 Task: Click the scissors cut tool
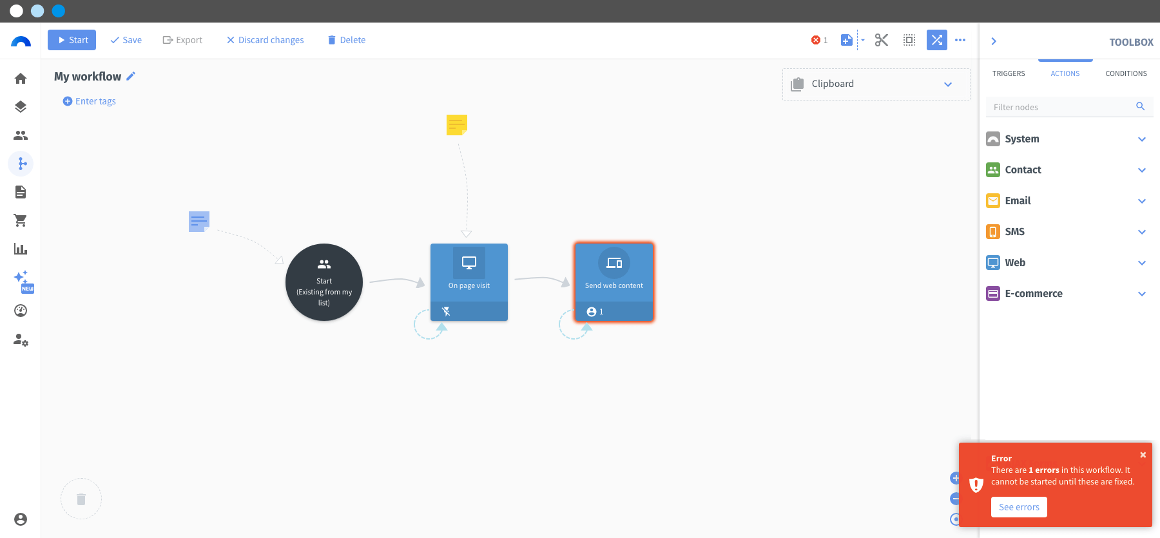882,40
